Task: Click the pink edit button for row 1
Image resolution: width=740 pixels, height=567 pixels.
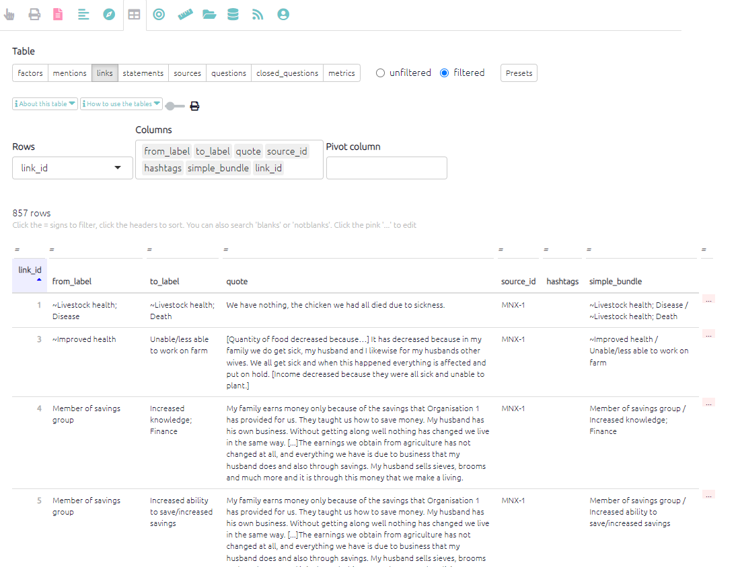Action: [708, 300]
